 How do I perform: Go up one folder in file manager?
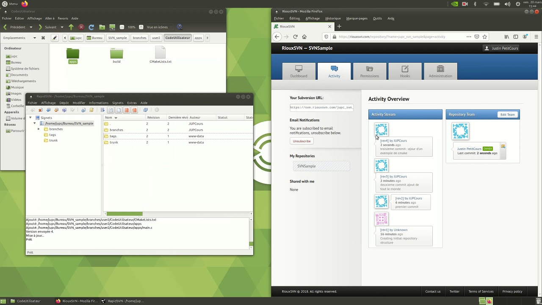click(x=71, y=27)
